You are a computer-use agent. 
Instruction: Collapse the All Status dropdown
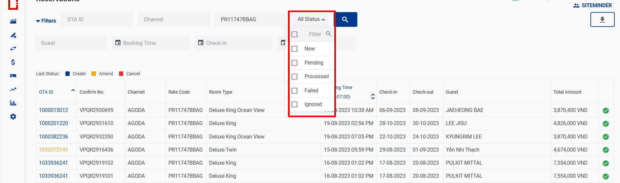(311, 19)
